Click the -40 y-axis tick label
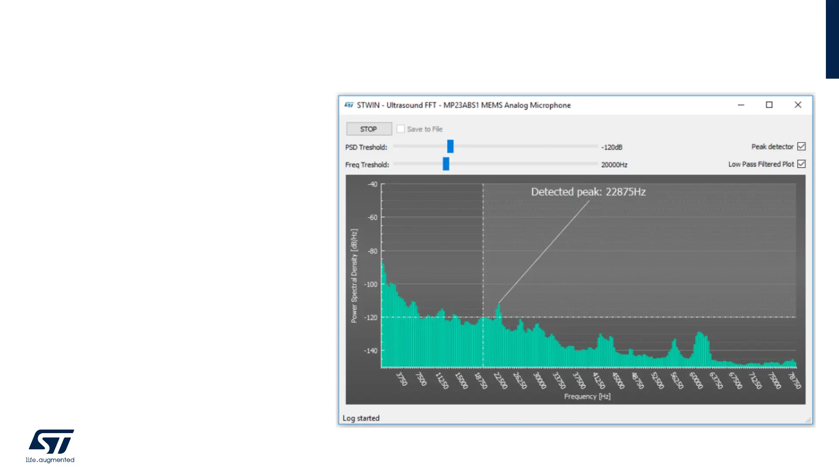 [372, 184]
